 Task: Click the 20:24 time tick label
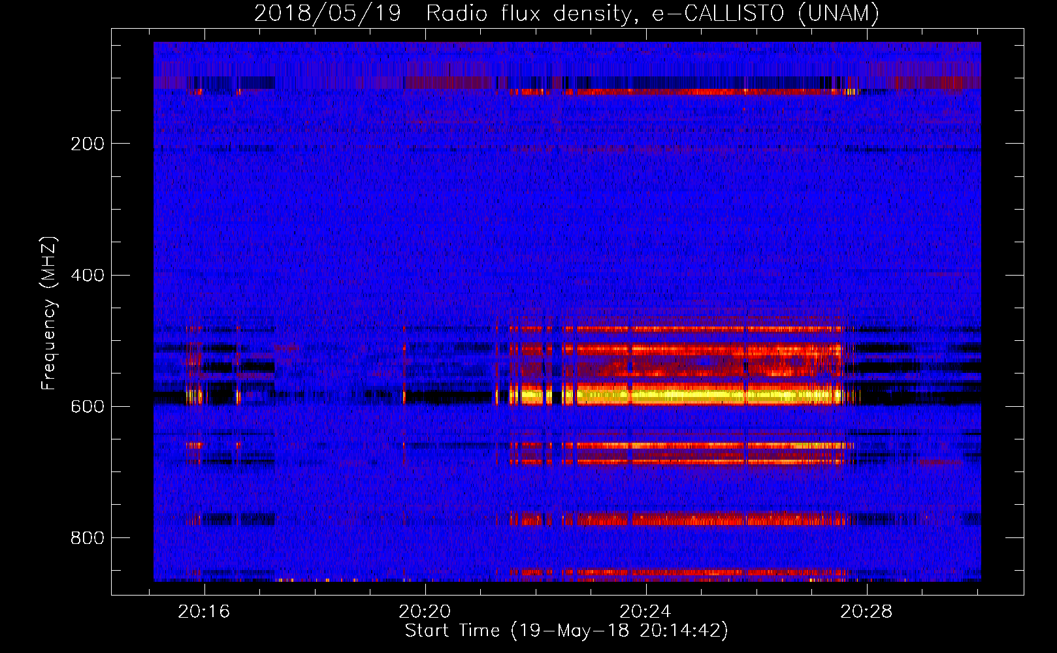click(646, 612)
